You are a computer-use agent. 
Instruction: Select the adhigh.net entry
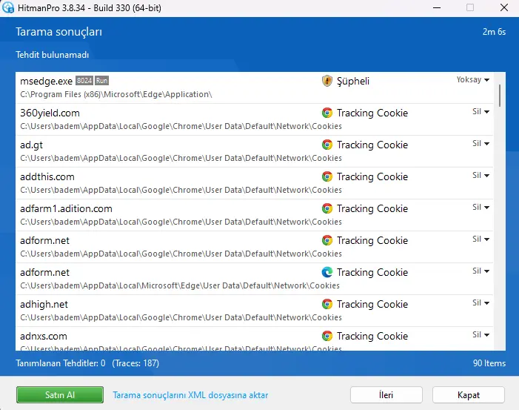click(x=254, y=311)
